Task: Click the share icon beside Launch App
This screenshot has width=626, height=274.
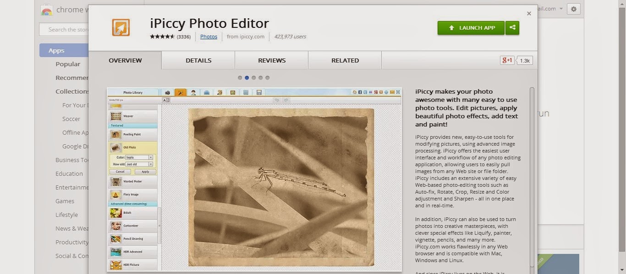Action: point(512,28)
